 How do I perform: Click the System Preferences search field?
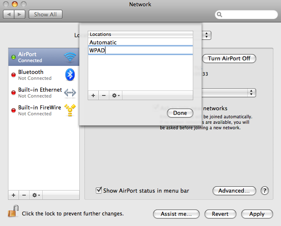246,14
